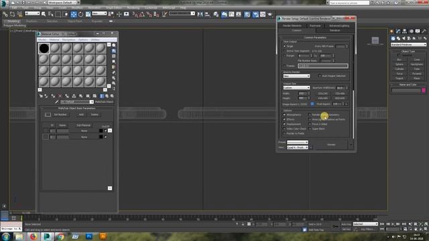Switch to Advanced Lighting tab
This screenshot has width=429, height=241.
click(x=339, y=25)
